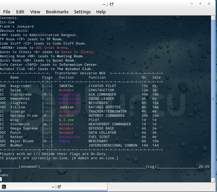Click the '[W-!]' flags for Stormwind
This screenshot has height=192, width=217.
tap(47, 124)
